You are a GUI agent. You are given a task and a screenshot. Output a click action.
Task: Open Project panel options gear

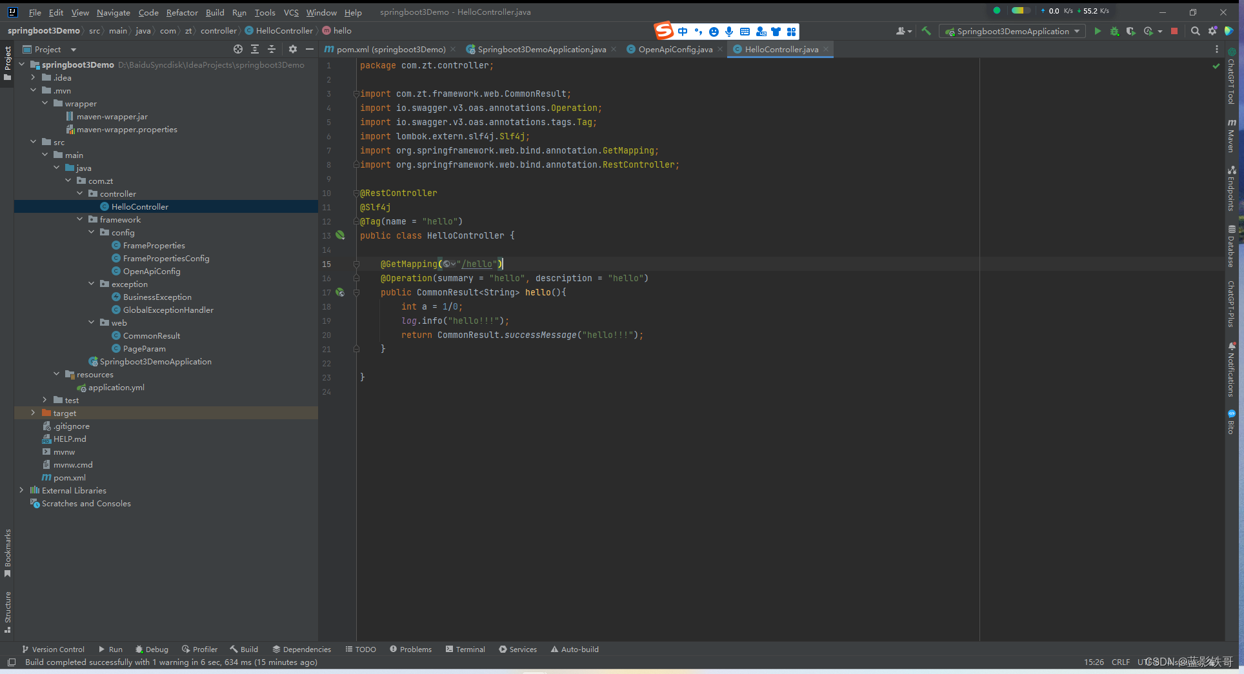point(293,49)
